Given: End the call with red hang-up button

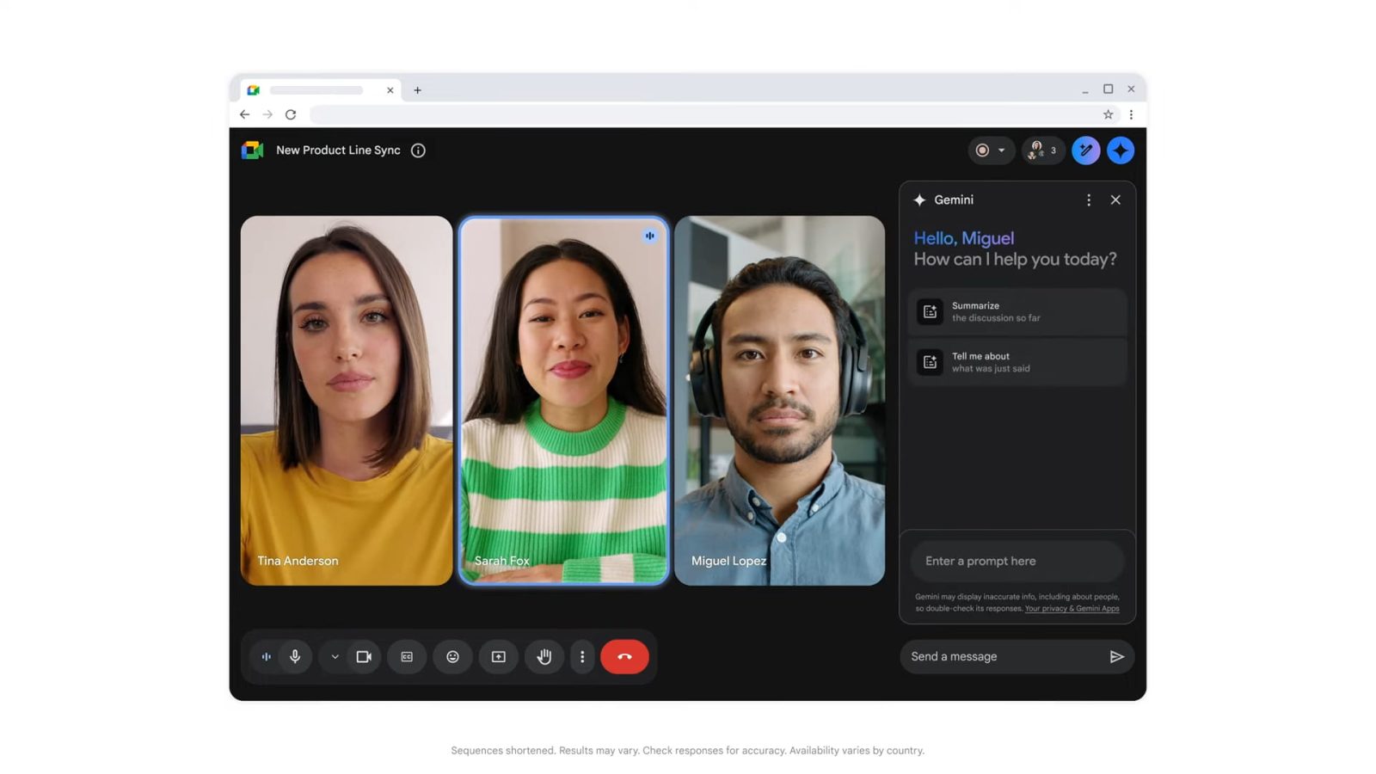Looking at the screenshot, I should (624, 657).
